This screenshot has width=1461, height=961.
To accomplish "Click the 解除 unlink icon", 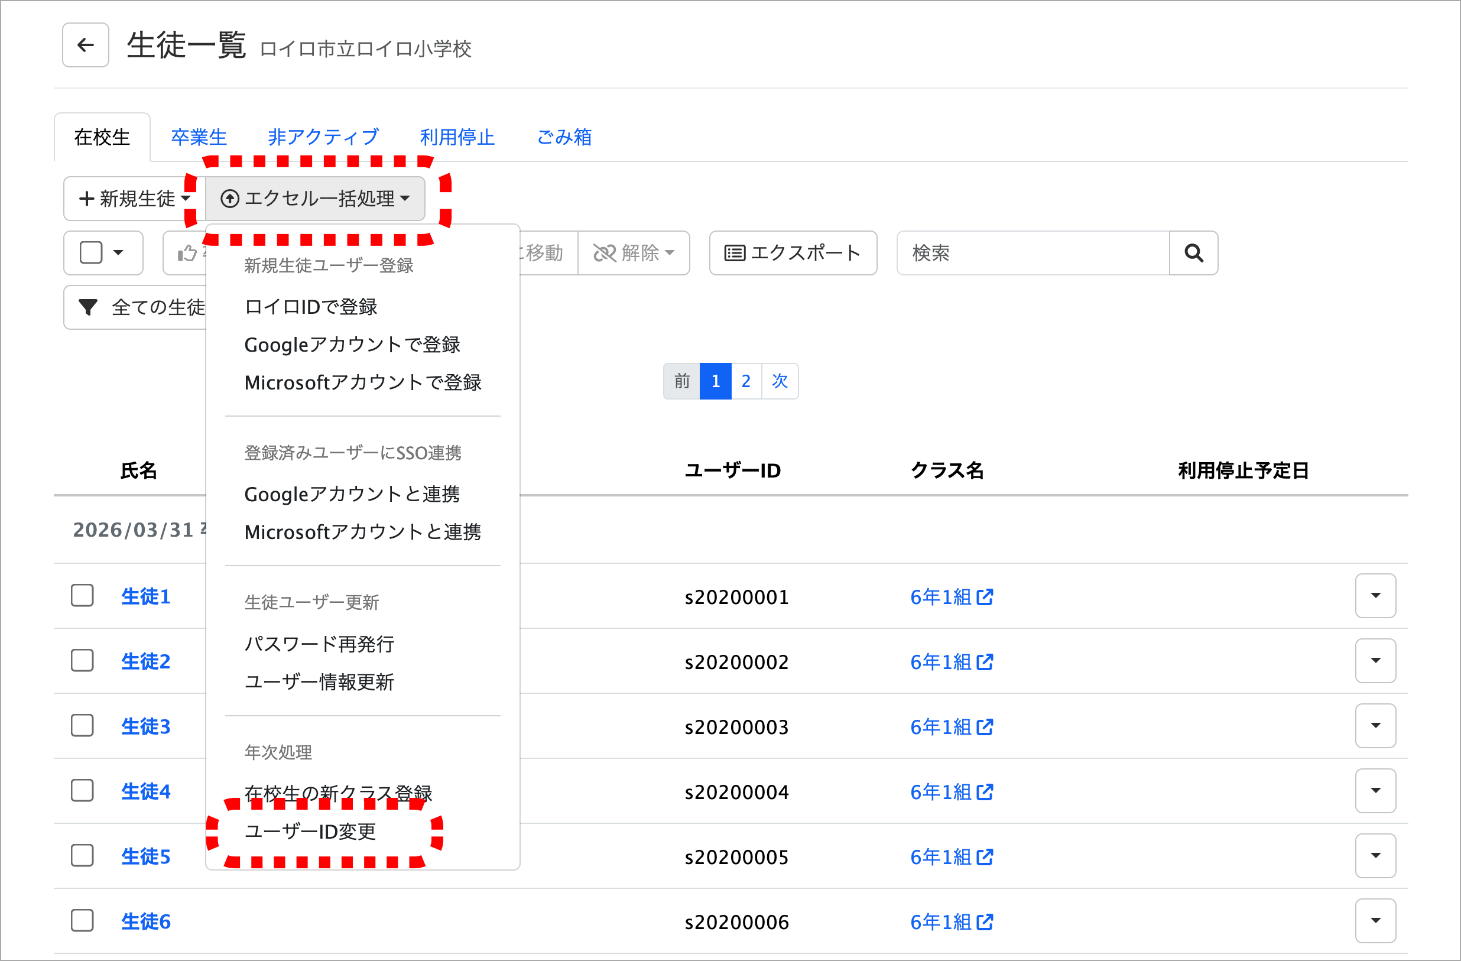I will 604,253.
